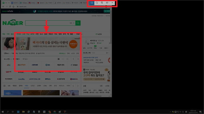Open Windows taskbar search
The image size is (204, 114).
[x=8, y=112]
